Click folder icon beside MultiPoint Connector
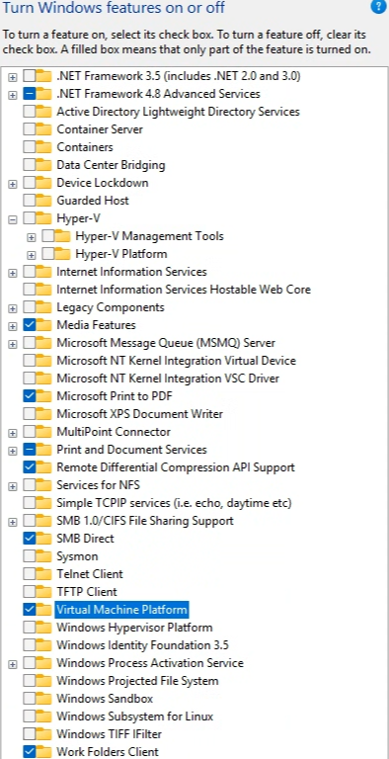The width and height of the screenshot is (389, 759). point(44,432)
